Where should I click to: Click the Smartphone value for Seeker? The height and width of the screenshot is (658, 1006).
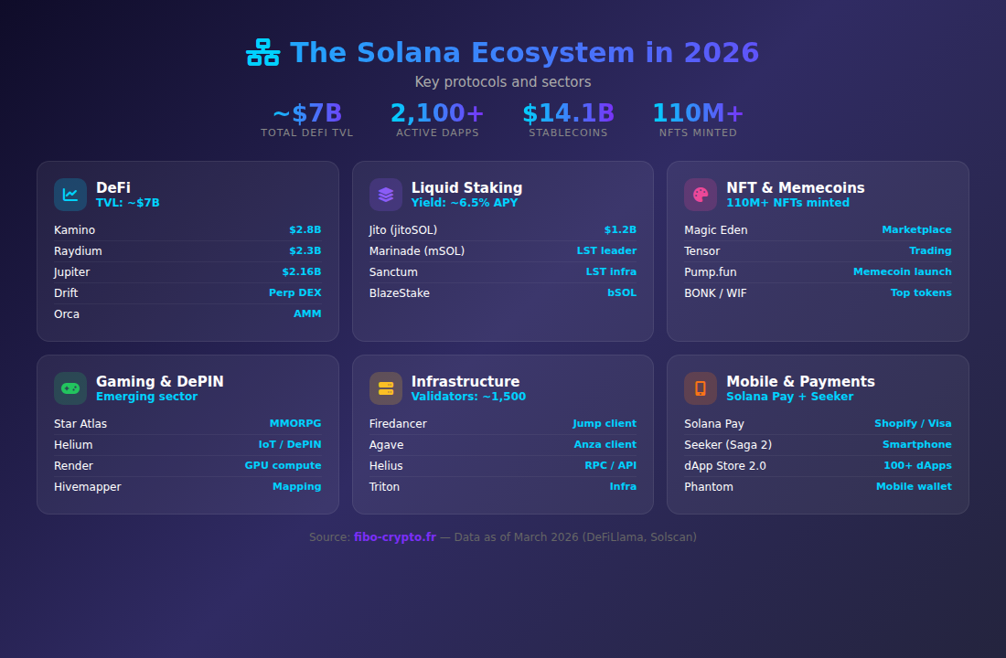point(916,444)
